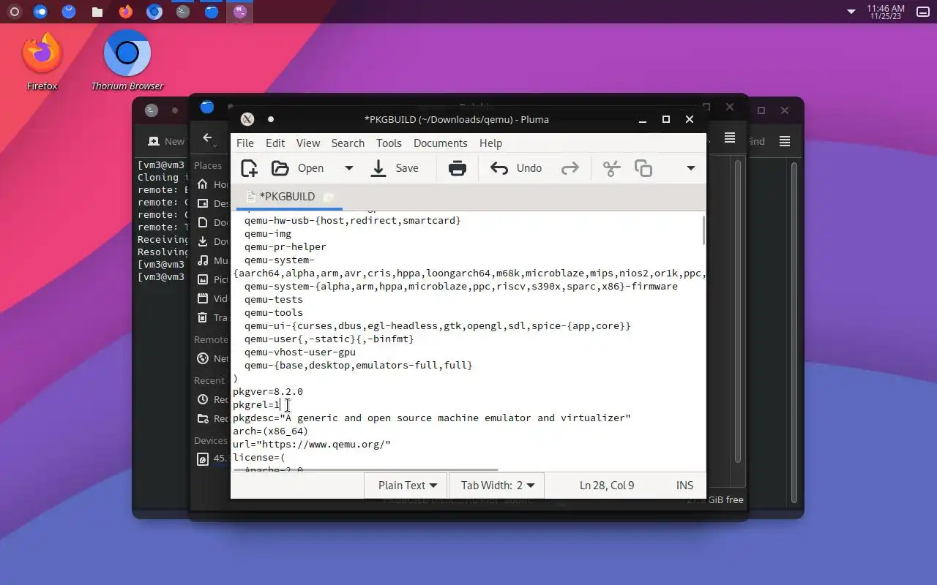The width and height of the screenshot is (937, 585).
Task: Open Trash in Dolphin Places panel
Action: click(x=212, y=317)
